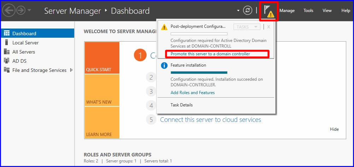Open the Tools menu
Image resolution: width=354 pixels, height=167 pixels.
click(308, 11)
